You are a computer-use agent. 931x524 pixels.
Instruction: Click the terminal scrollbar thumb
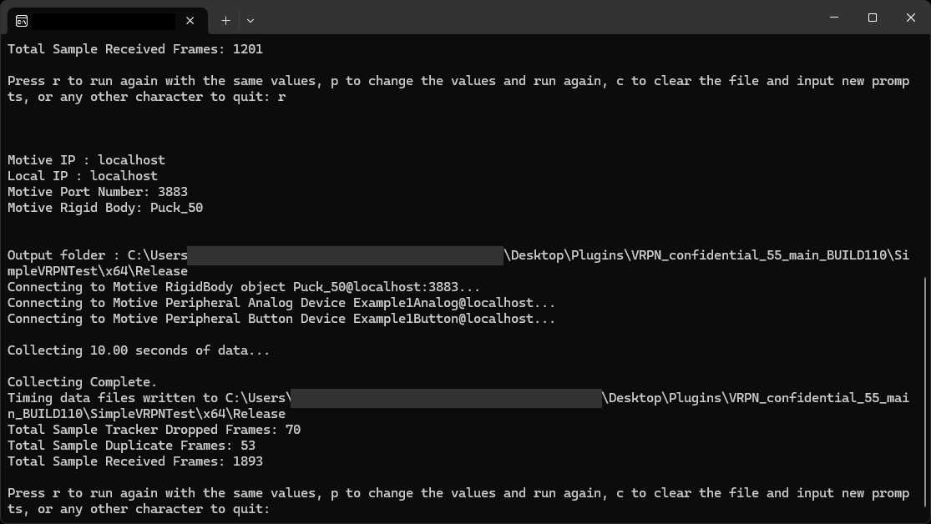pyautogui.click(x=925, y=392)
